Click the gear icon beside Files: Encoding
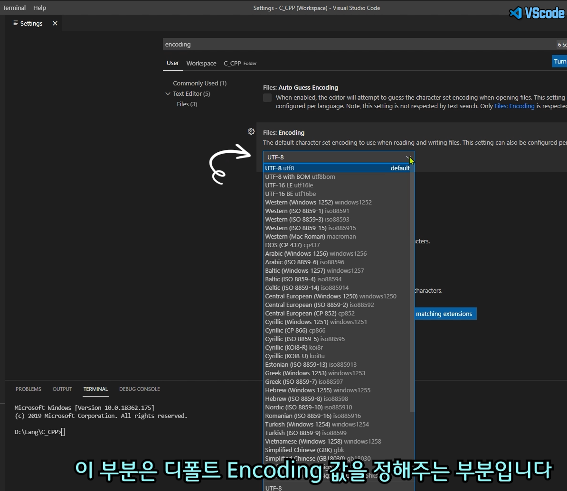567x491 pixels. [251, 131]
